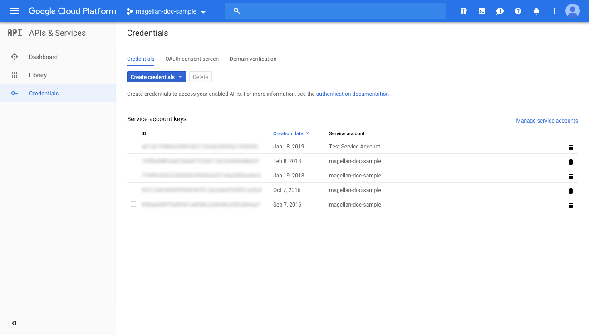Go to Library in the sidebar

tap(58, 75)
